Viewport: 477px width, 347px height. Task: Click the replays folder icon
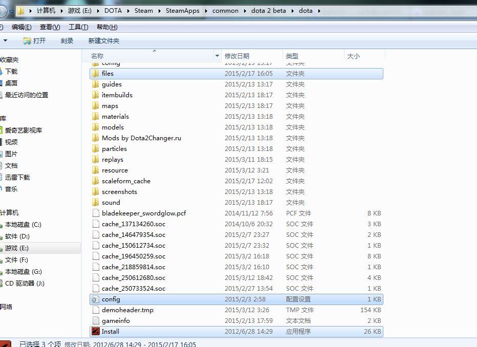tap(96, 159)
